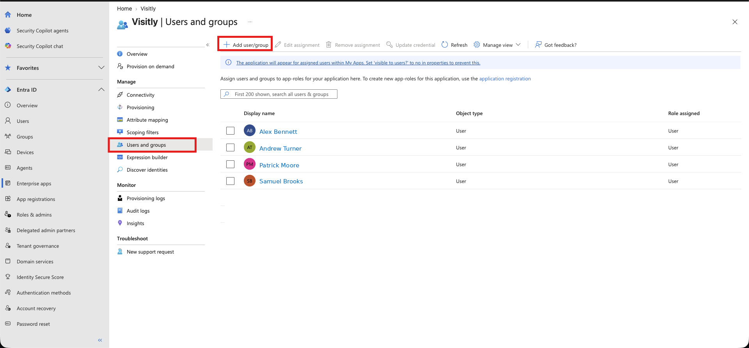Click the Delegated admin partners icon
Screen dimensions: 749x348
(8, 230)
